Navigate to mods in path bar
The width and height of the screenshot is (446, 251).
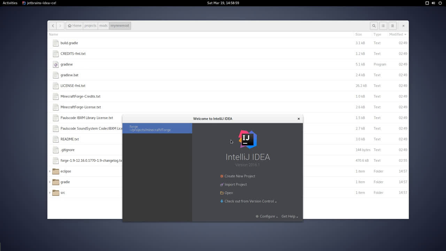pos(103,25)
